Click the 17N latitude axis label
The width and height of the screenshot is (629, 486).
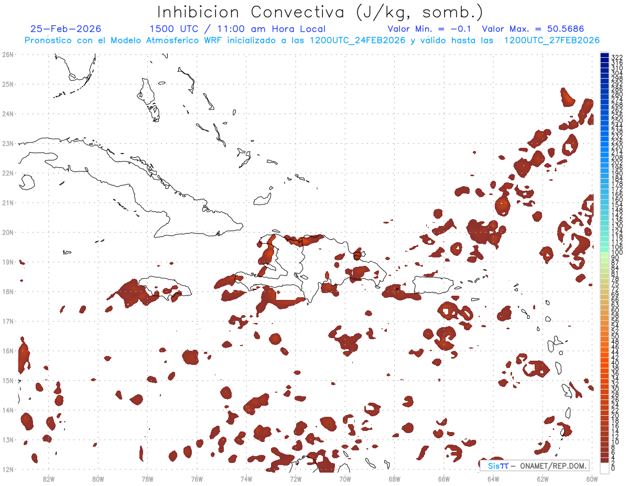pyautogui.click(x=8, y=321)
